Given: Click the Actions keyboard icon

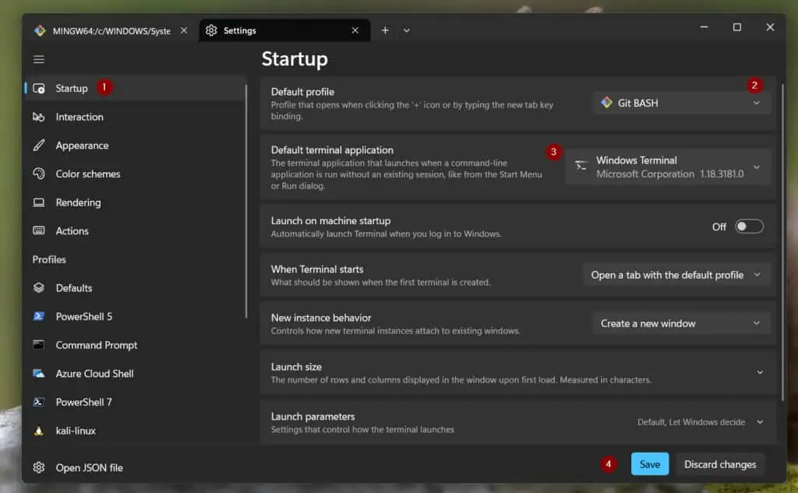Looking at the screenshot, I should point(39,231).
